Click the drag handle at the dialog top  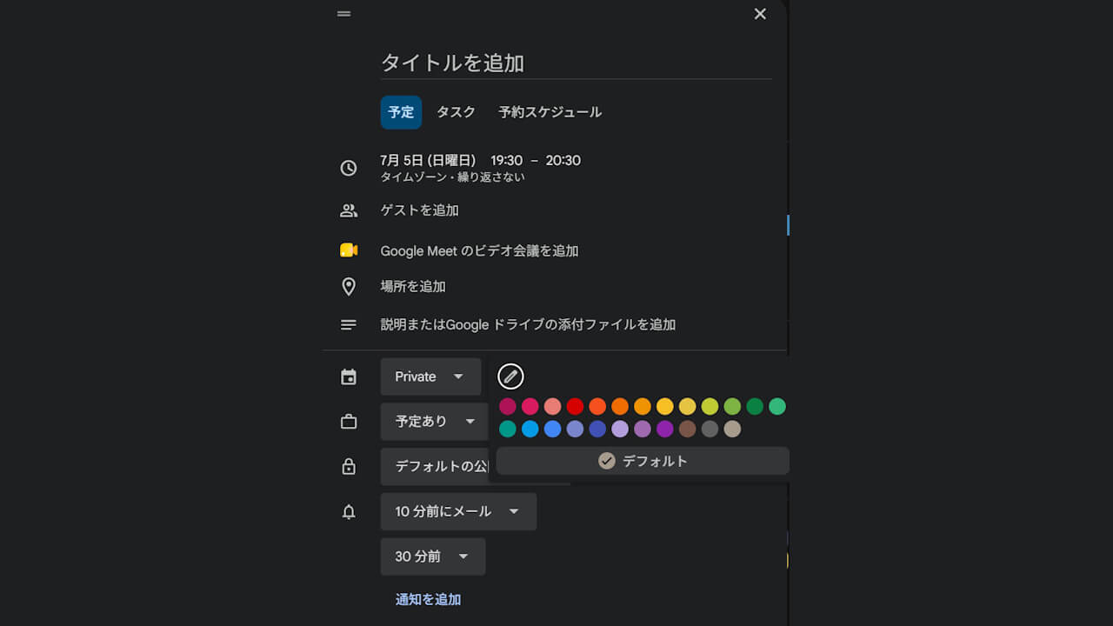tap(344, 14)
